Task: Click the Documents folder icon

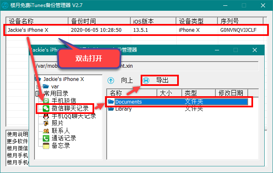Action: point(111,102)
